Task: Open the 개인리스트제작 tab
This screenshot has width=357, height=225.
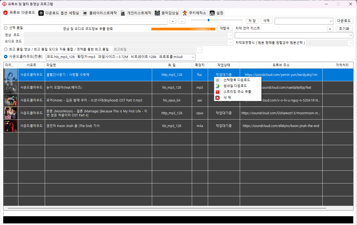Action: pyautogui.click(x=136, y=13)
